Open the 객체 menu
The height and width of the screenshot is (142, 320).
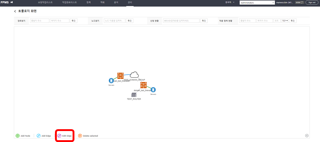[x=102, y=3]
